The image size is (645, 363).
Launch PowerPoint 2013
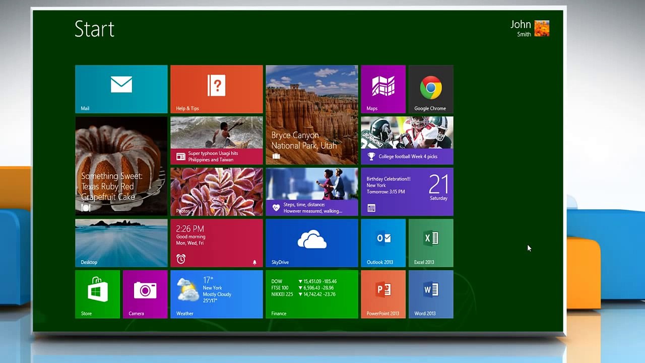click(383, 294)
